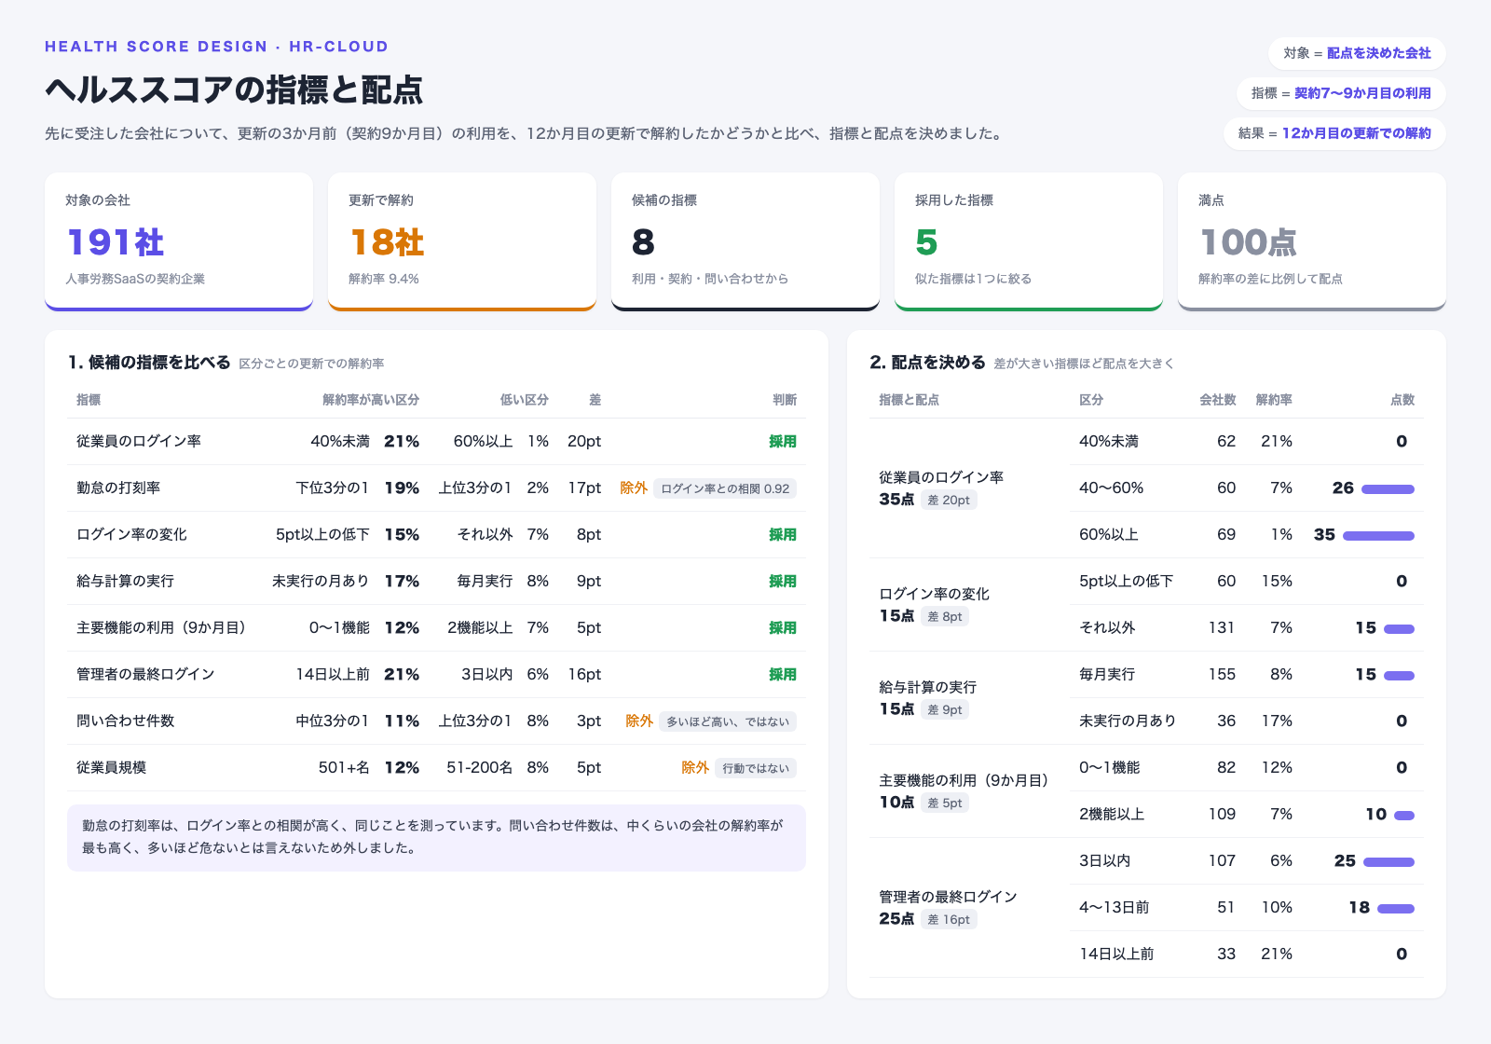Image resolution: width=1491 pixels, height=1044 pixels.
Task: Click the 差 16pt badge under 管理者の最終ログイン
Action: 949,920
